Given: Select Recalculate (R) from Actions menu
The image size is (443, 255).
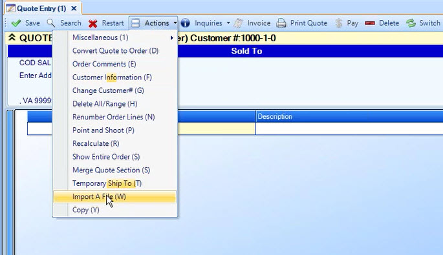Looking at the screenshot, I should click(x=96, y=143).
